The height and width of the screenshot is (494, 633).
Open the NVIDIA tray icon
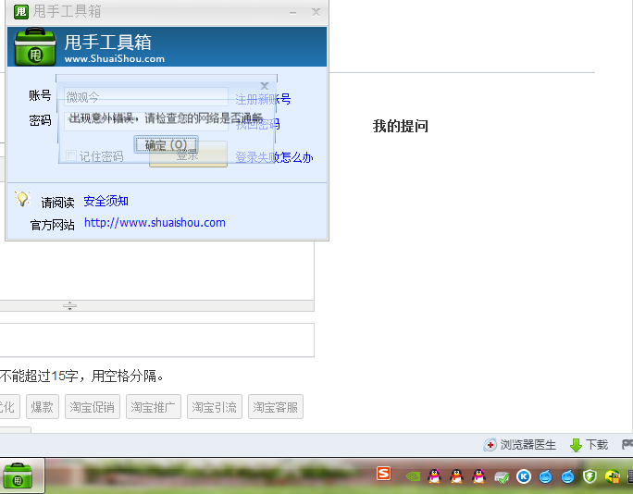click(413, 476)
